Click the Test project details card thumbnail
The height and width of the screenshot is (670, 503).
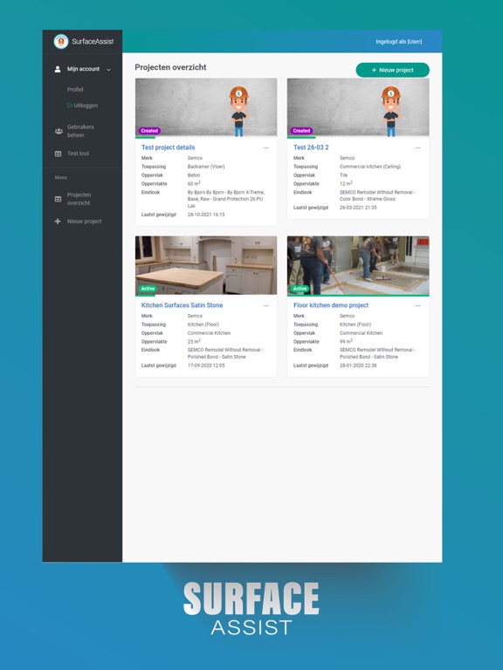click(x=206, y=107)
